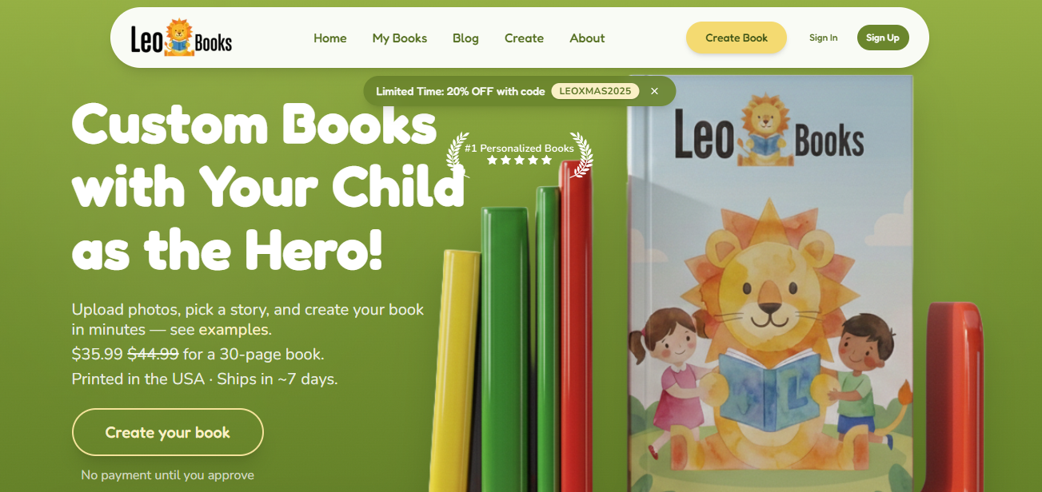Click the green Sign Up button
The image size is (1042, 492).
point(883,38)
